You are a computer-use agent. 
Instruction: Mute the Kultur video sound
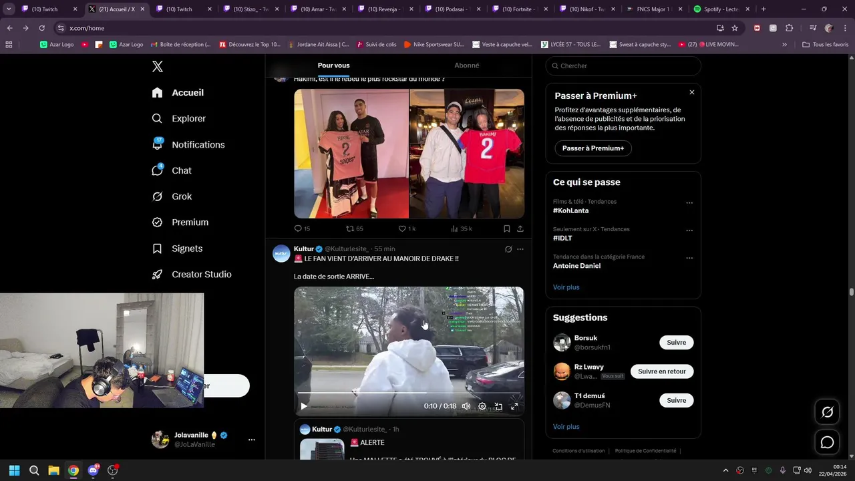click(466, 406)
